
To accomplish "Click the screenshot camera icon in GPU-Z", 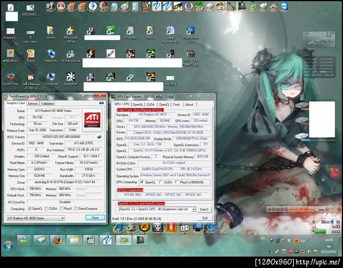I will (x=101, y=103).
